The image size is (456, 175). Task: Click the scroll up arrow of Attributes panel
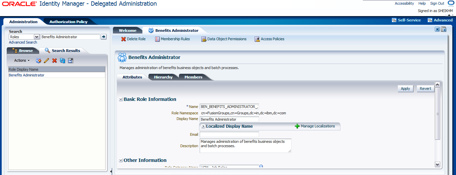[437, 84]
